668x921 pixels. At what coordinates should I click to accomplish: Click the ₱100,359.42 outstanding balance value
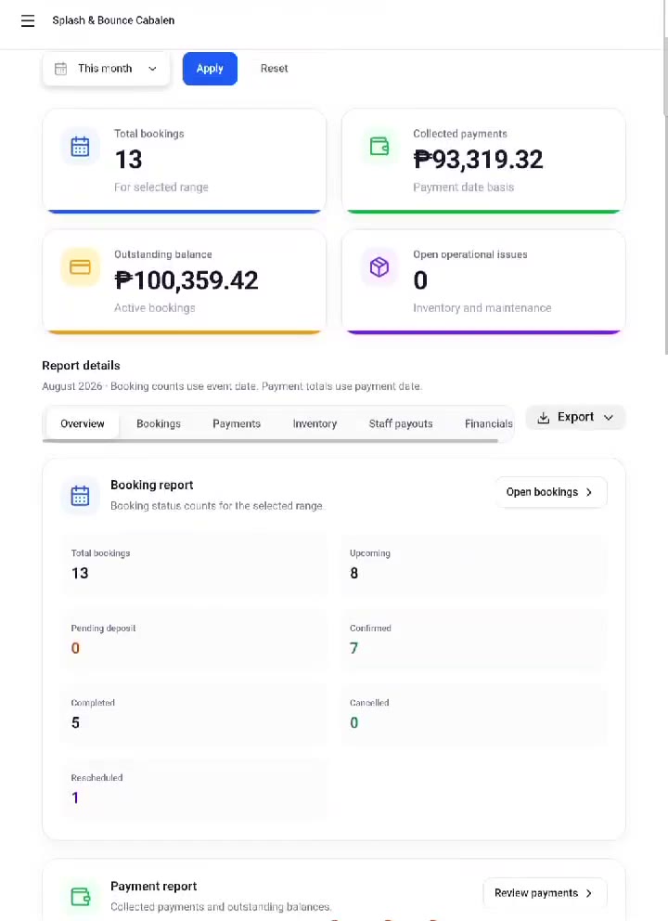pos(186,280)
